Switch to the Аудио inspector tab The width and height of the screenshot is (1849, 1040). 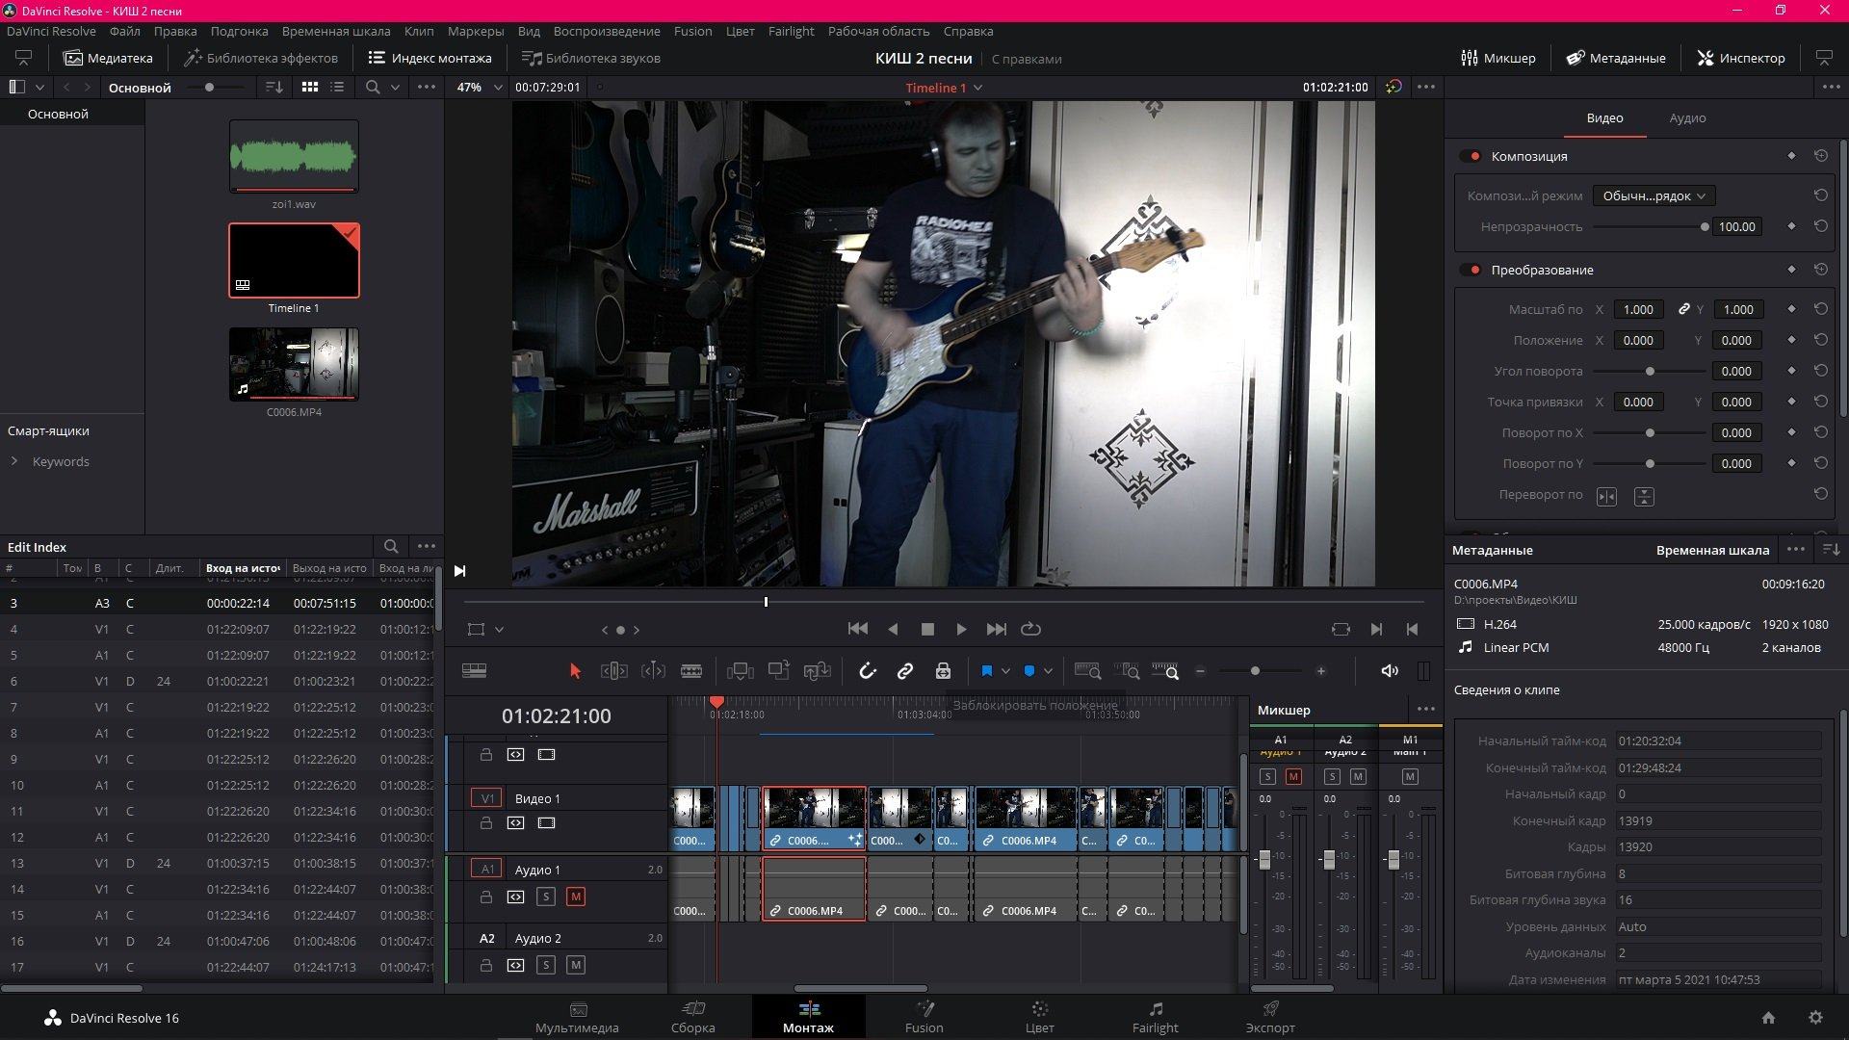[x=1686, y=117]
